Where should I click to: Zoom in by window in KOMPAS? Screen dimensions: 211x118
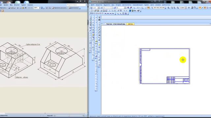click(x=168, y=8)
